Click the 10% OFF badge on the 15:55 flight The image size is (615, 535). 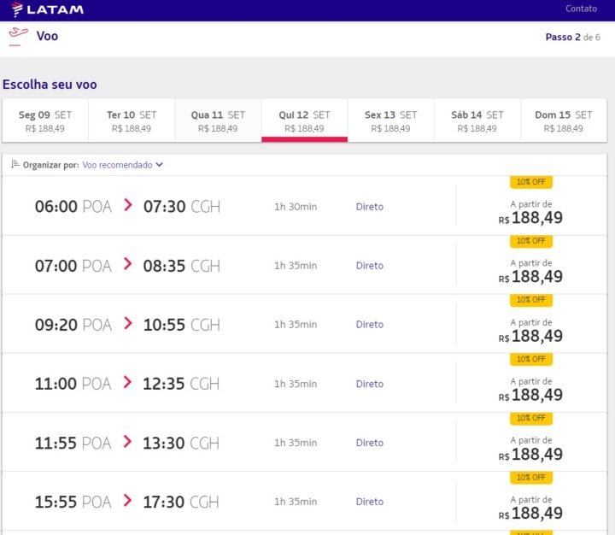click(x=531, y=477)
